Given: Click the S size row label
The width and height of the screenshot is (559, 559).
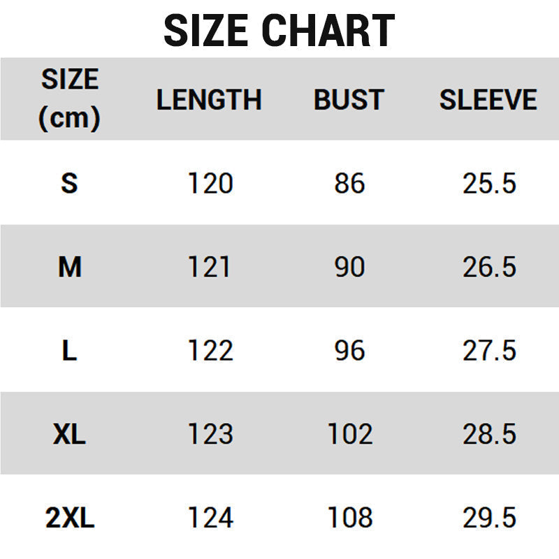Looking at the screenshot, I should pos(69,183).
